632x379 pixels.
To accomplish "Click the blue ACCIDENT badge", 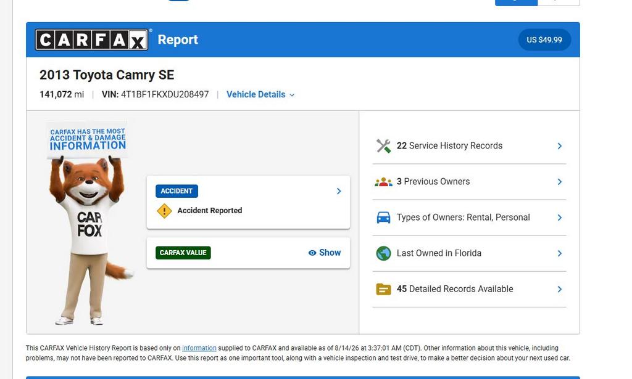I will point(177,191).
